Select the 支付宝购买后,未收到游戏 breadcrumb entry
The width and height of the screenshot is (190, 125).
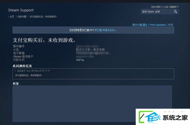tap(43, 17)
